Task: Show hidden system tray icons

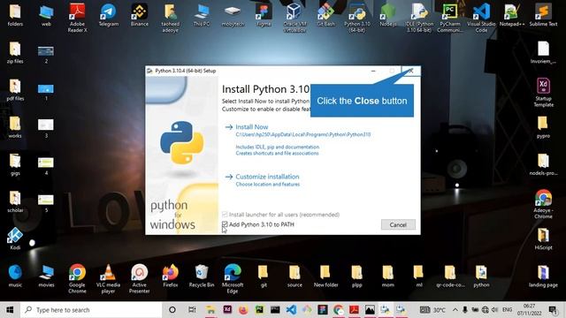Action: coord(455,310)
